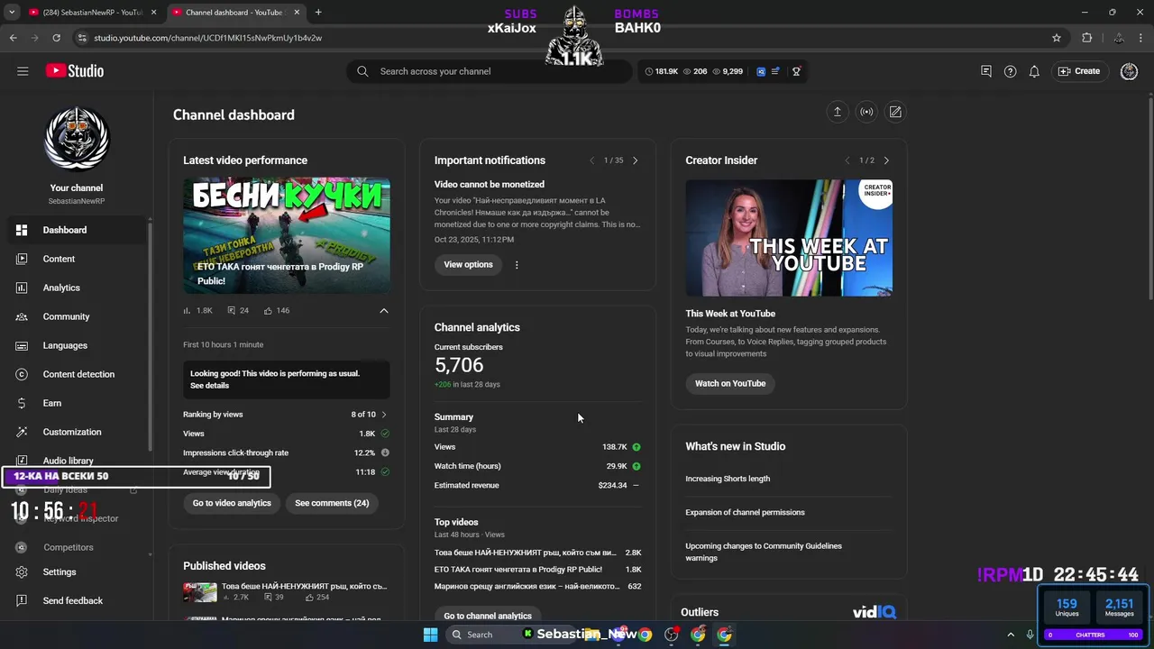Open top video row with 2.8K views

(x=538, y=553)
